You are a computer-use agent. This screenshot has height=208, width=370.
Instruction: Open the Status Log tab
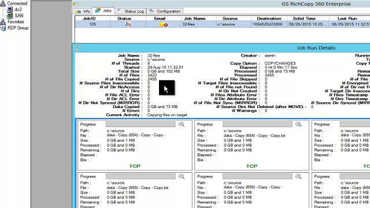pos(131,11)
